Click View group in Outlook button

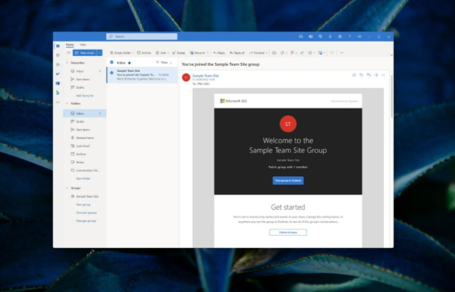point(288,180)
